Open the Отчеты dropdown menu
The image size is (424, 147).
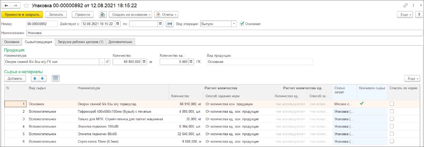[166, 14]
